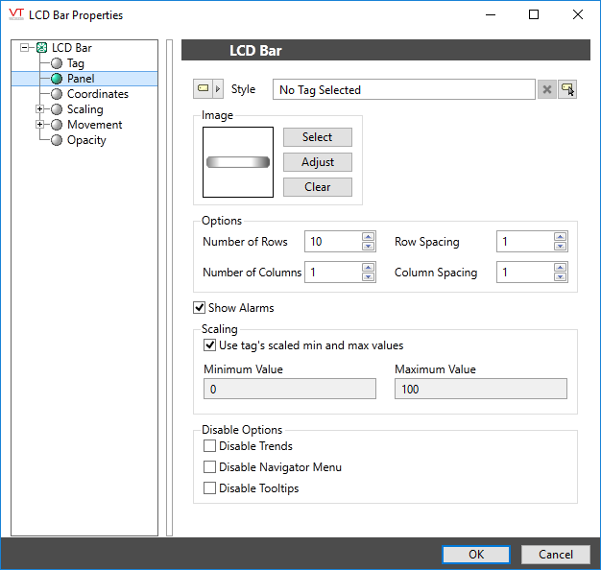Expand the Scaling tree node
This screenshot has height=570, width=601.
coord(40,109)
